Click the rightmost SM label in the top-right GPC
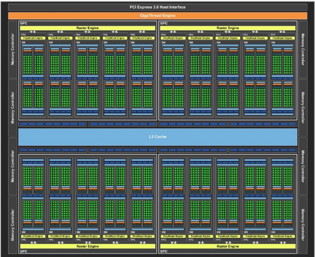This screenshot has height=257, width=315. coord(273,42)
